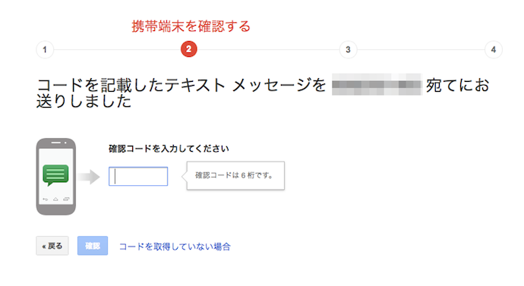
Task: Click the phone speaker slot at top of illustration
Action: [x=55, y=143]
